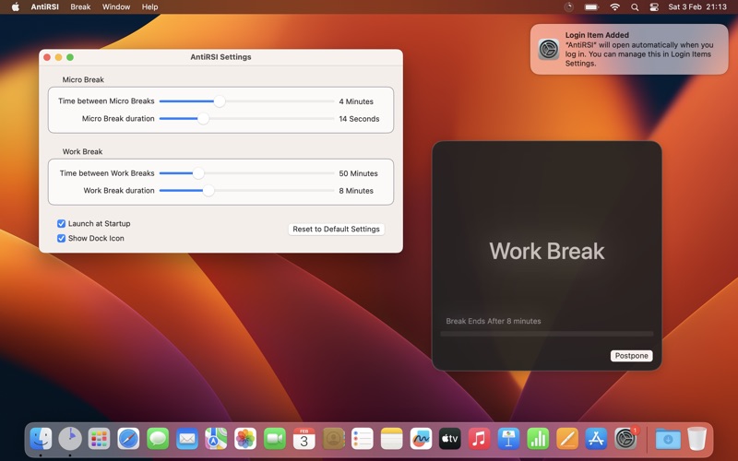Launch Safari from the dock
This screenshot has height=461, width=738.
128,439
